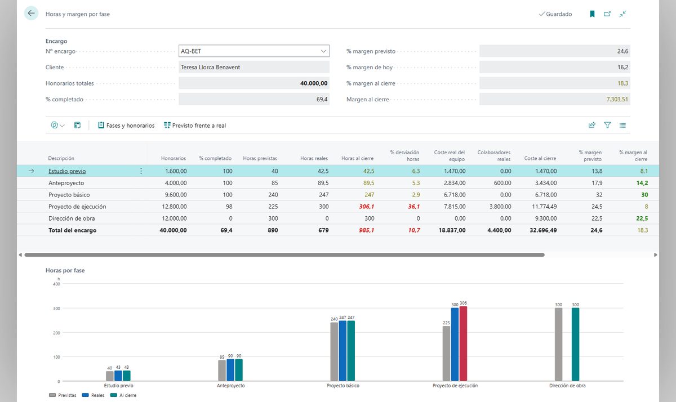Open Previsto frente a real
676x402 pixels.
[x=195, y=126]
